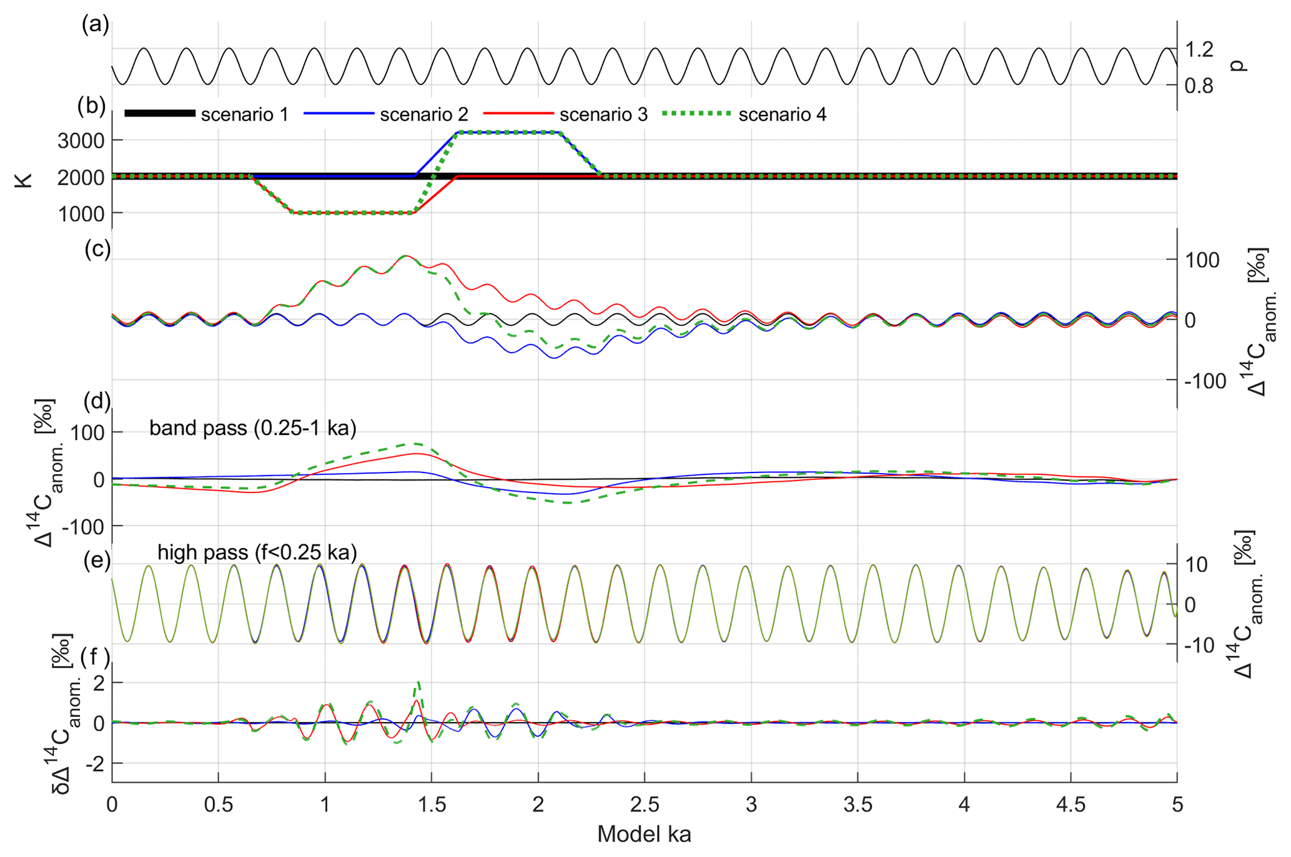The height and width of the screenshot is (857, 1291).
Task: Click the panel (a) label
Action: 96,25
